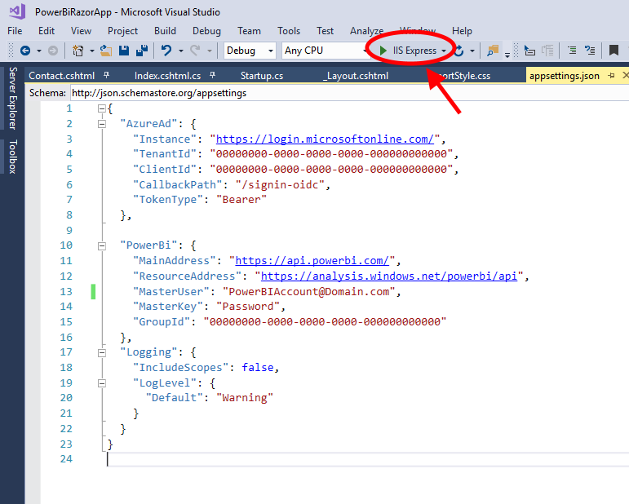The height and width of the screenshot is (504, 629).
Task: Open the Project menu
Action: pos(122,31)
